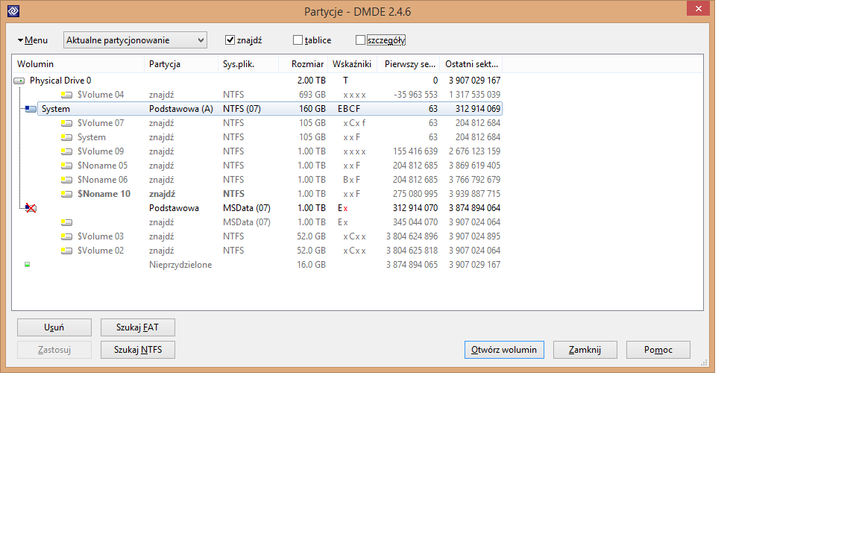Click first sector value '-35 963 553'
859x537 pixels.
point(415,95)
